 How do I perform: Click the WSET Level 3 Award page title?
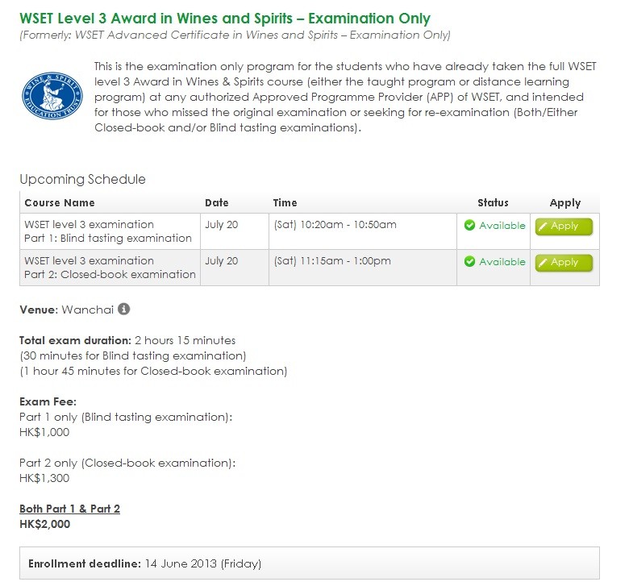tap(225, 19)
